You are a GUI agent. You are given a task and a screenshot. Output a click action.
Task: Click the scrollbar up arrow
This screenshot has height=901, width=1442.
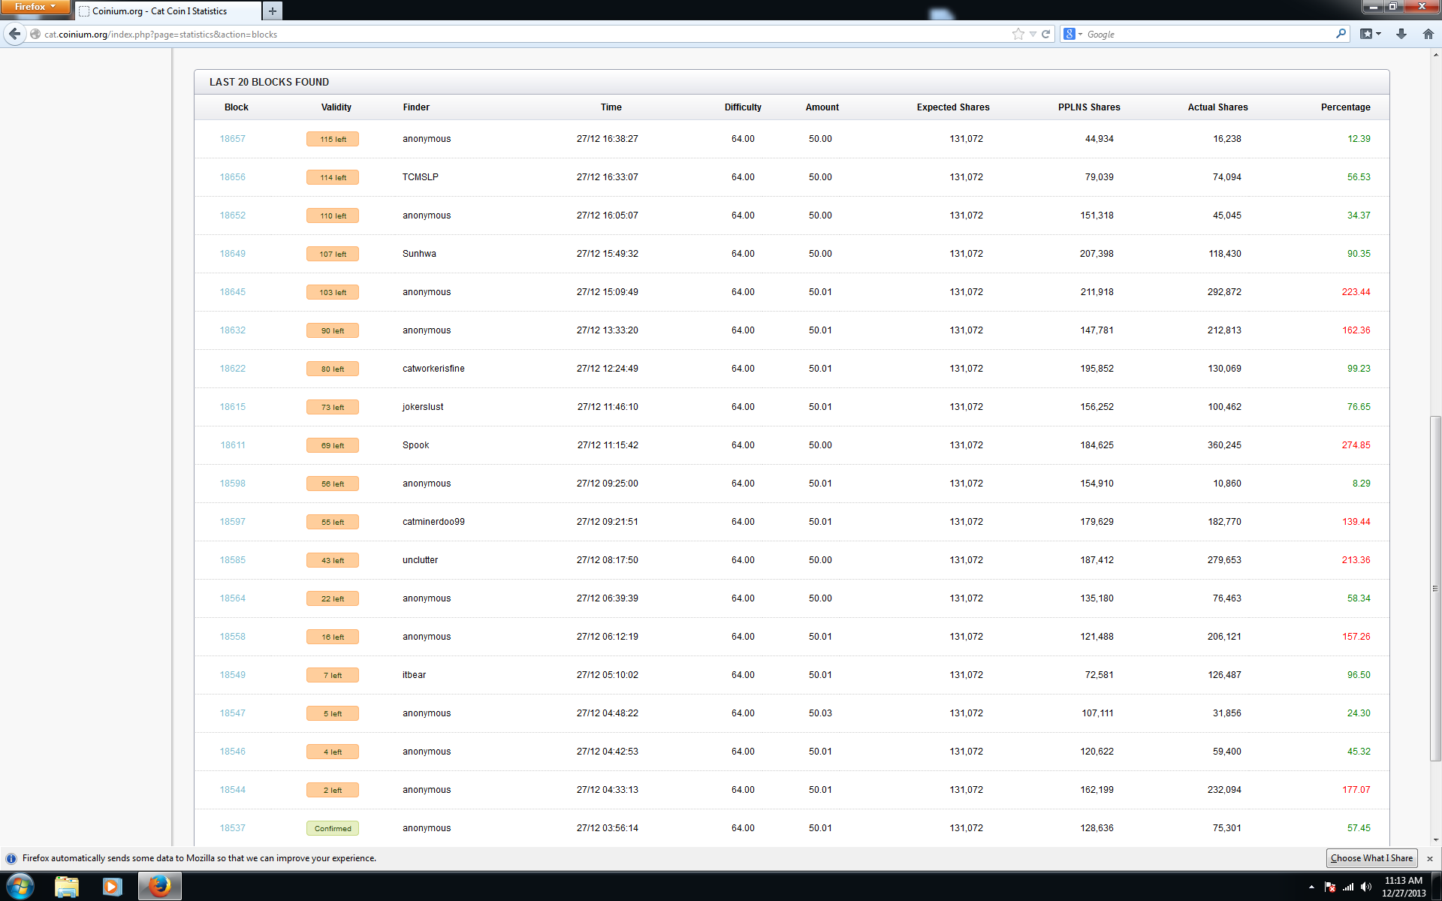point(1435,55)
